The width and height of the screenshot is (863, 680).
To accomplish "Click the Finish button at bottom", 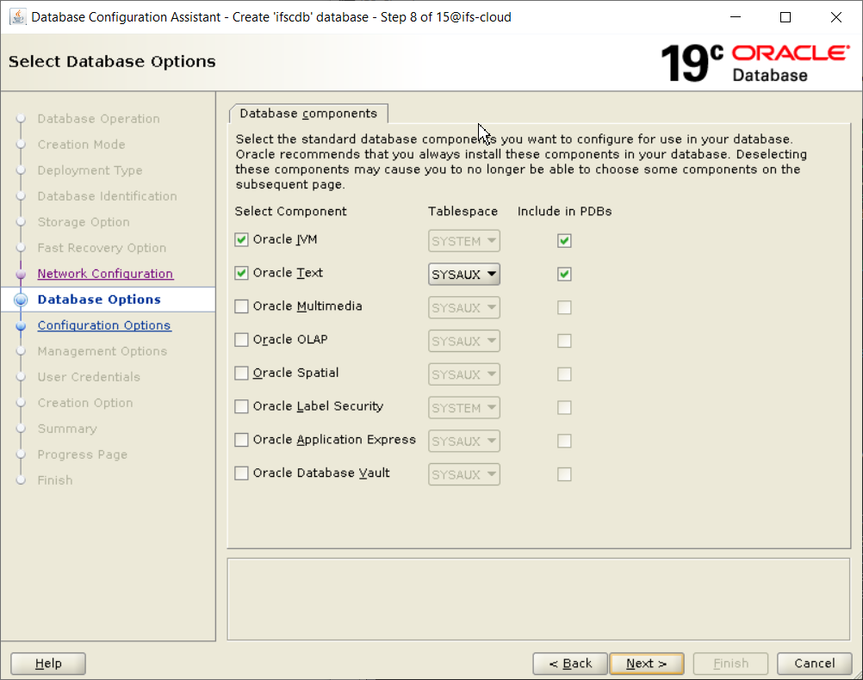I will (x=731, y=664).
